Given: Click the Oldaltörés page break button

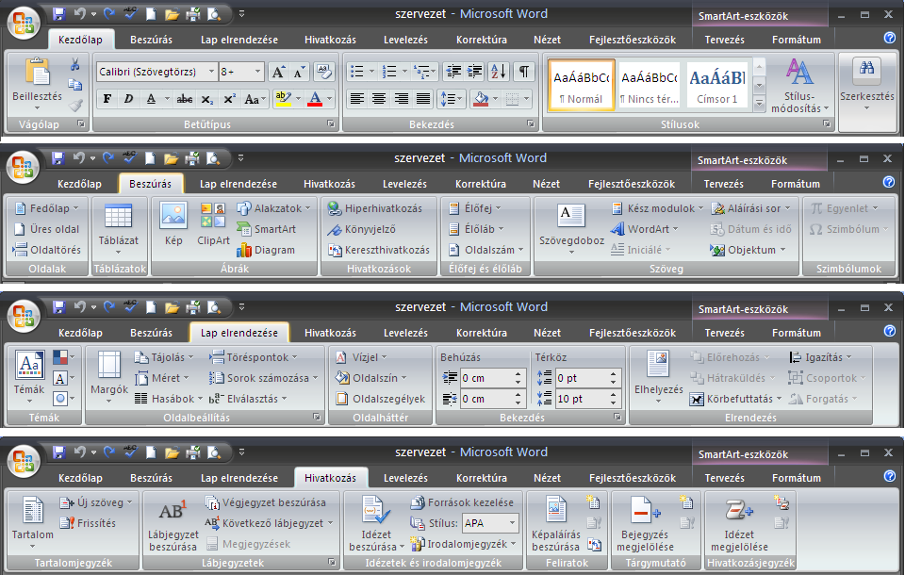Looking at the screenshot, I should [47, 250].
